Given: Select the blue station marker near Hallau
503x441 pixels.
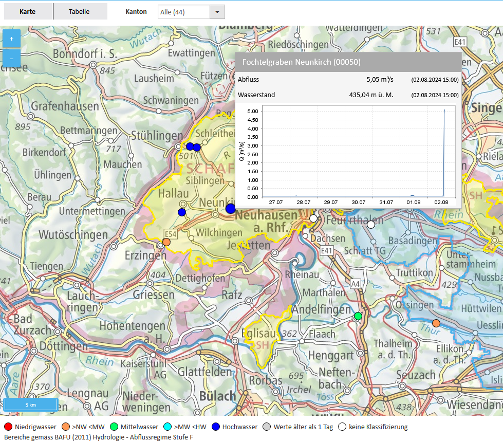Looking at the screenshot, I should tap(182, 212).
